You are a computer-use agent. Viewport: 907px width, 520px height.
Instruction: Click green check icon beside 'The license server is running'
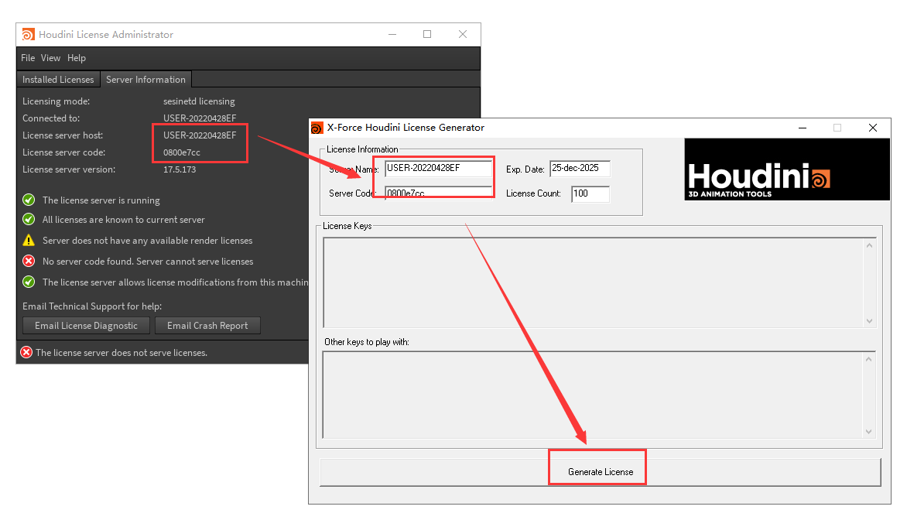pyautogui.click(x=29, y=200)
